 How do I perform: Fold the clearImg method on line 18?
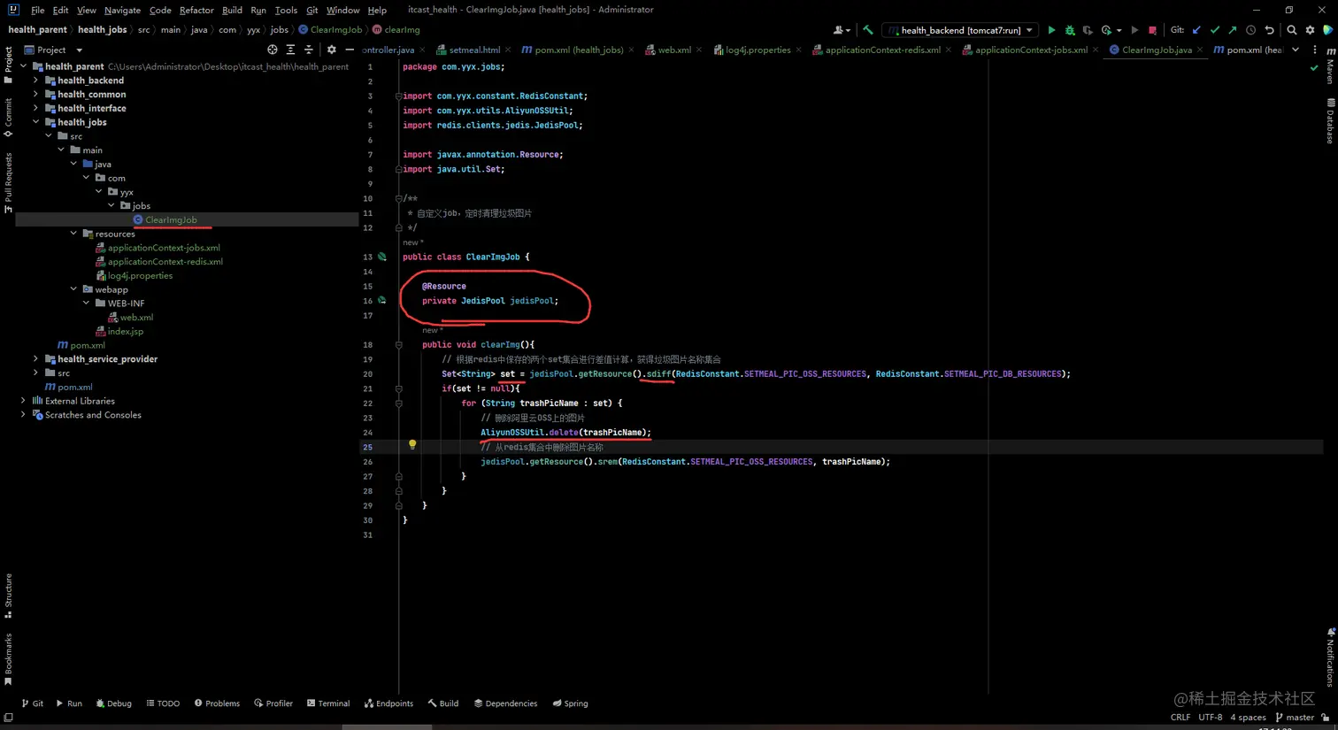click(399, 344)
